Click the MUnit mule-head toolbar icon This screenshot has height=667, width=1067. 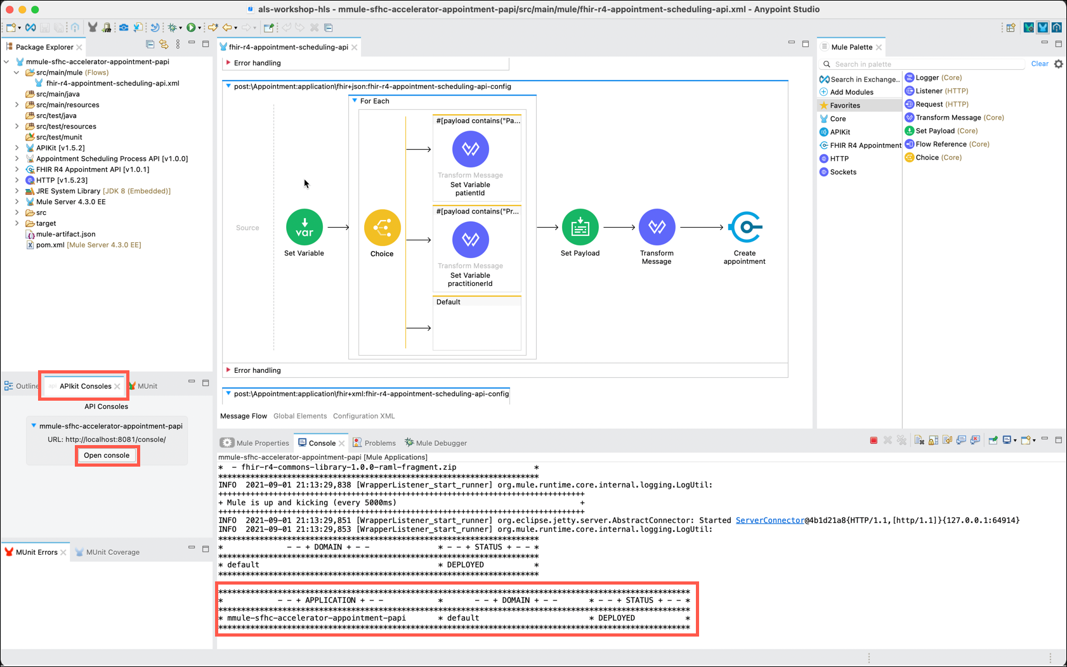pyautogui.click(x=93, y=27)
